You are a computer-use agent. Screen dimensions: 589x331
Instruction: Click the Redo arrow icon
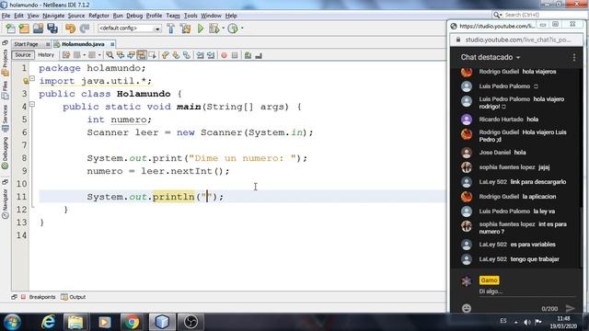[x=85, y=29]
